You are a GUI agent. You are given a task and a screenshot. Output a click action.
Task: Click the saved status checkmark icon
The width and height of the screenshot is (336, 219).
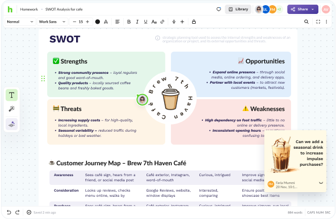click(x=29, y=212)
